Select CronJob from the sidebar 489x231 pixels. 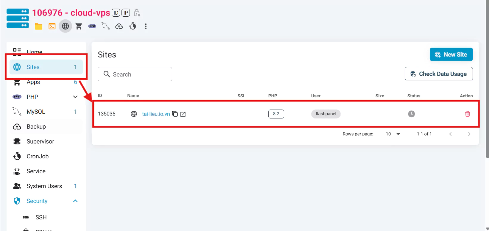[x=38, y=156]
